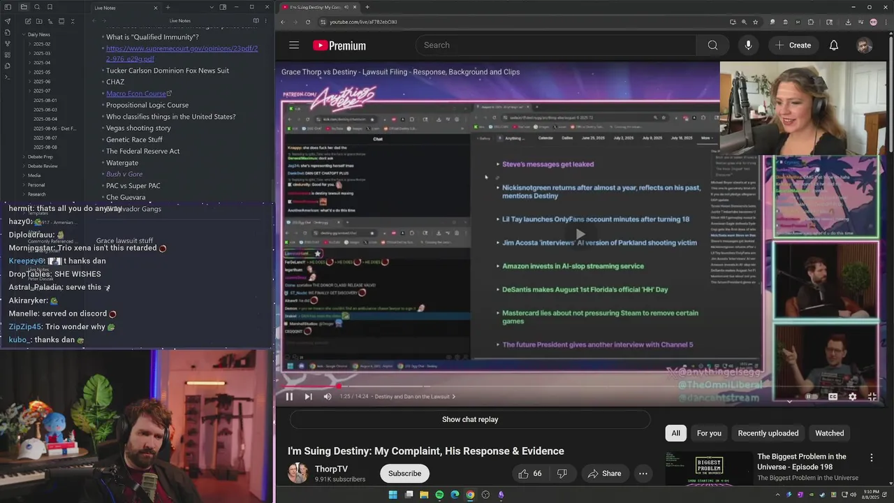This screenshot has width=894, height=503.
Task: Select the 'Recently uploaded' chip
Action: click(x=768, y=433)
